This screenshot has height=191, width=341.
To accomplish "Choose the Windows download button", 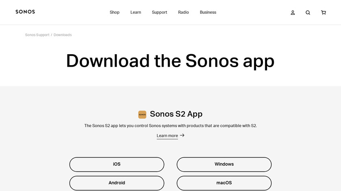I will pyautogui.click(x=224, y=164).
